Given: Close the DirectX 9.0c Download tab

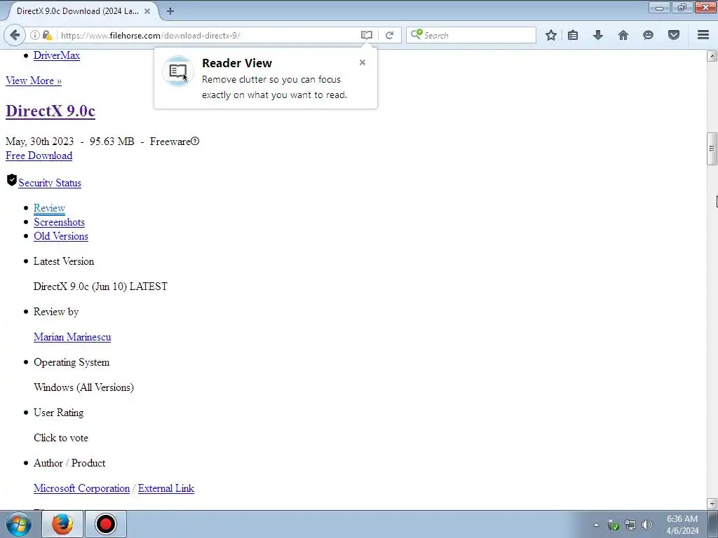Looking at the screenshot, I should (147, 11).
